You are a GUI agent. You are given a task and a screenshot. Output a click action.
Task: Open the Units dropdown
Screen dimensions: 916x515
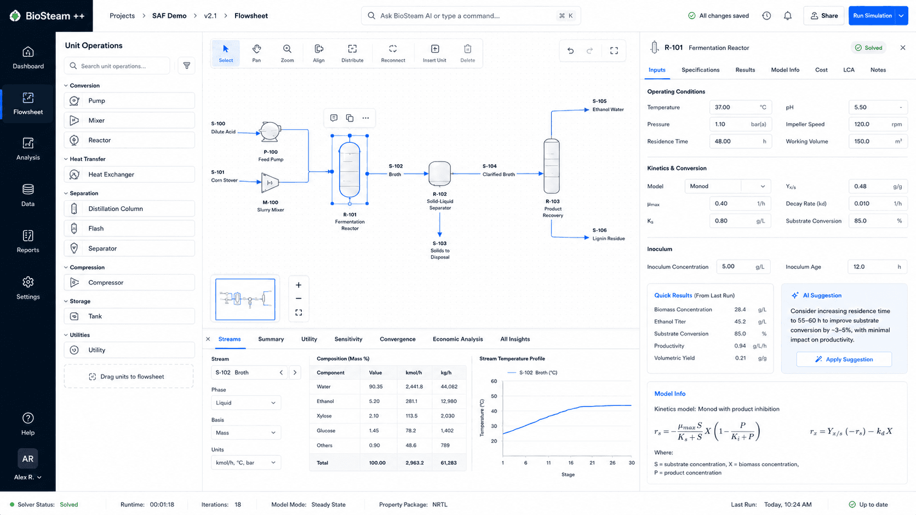click(x=246, y=462)
